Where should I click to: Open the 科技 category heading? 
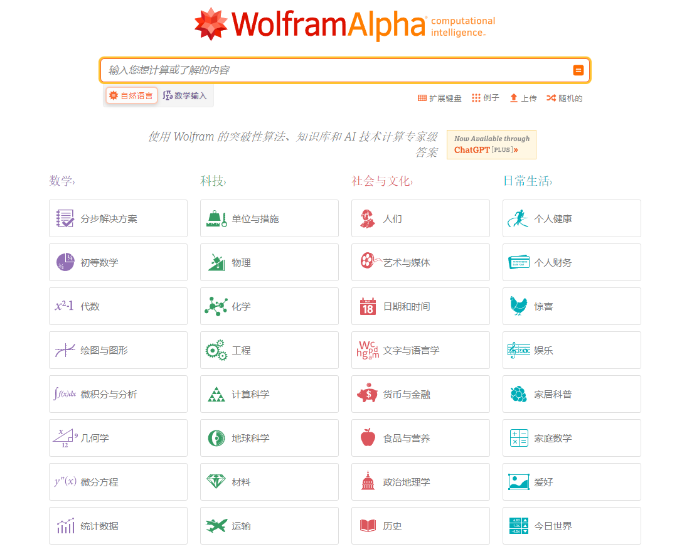213,181
